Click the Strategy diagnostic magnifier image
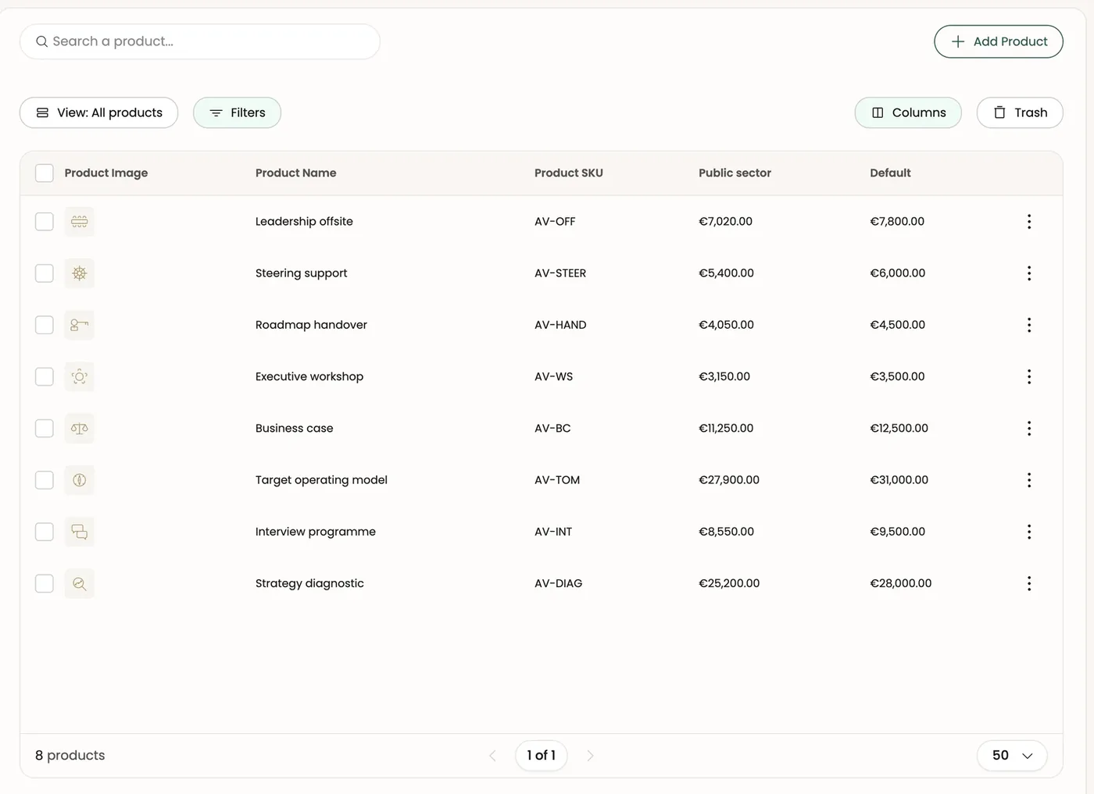The width and height of the screenshot is (1094, 794). (79, 583)
